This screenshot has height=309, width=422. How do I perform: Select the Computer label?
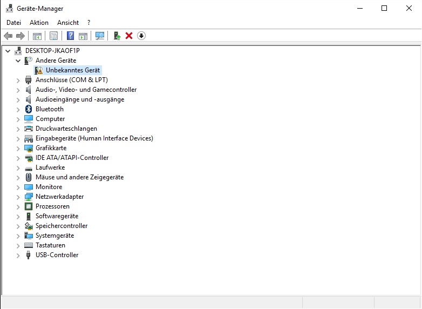(50, 119)
